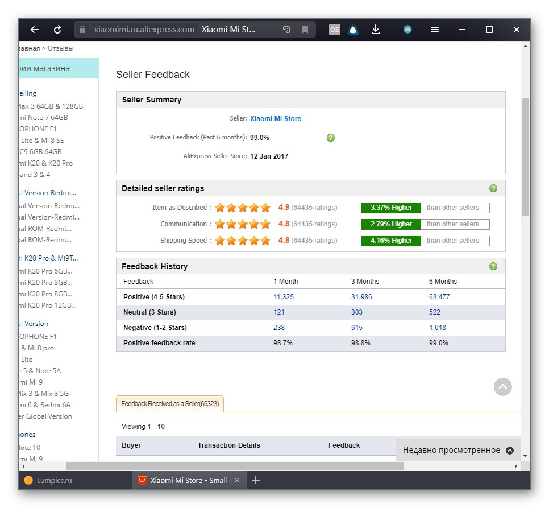
Task: Open 1 Month neutral count 121
Action: coord(278,312)
